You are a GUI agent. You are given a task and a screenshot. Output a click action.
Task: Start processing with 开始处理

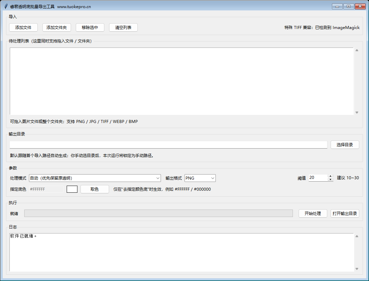(x=313, y=213)
